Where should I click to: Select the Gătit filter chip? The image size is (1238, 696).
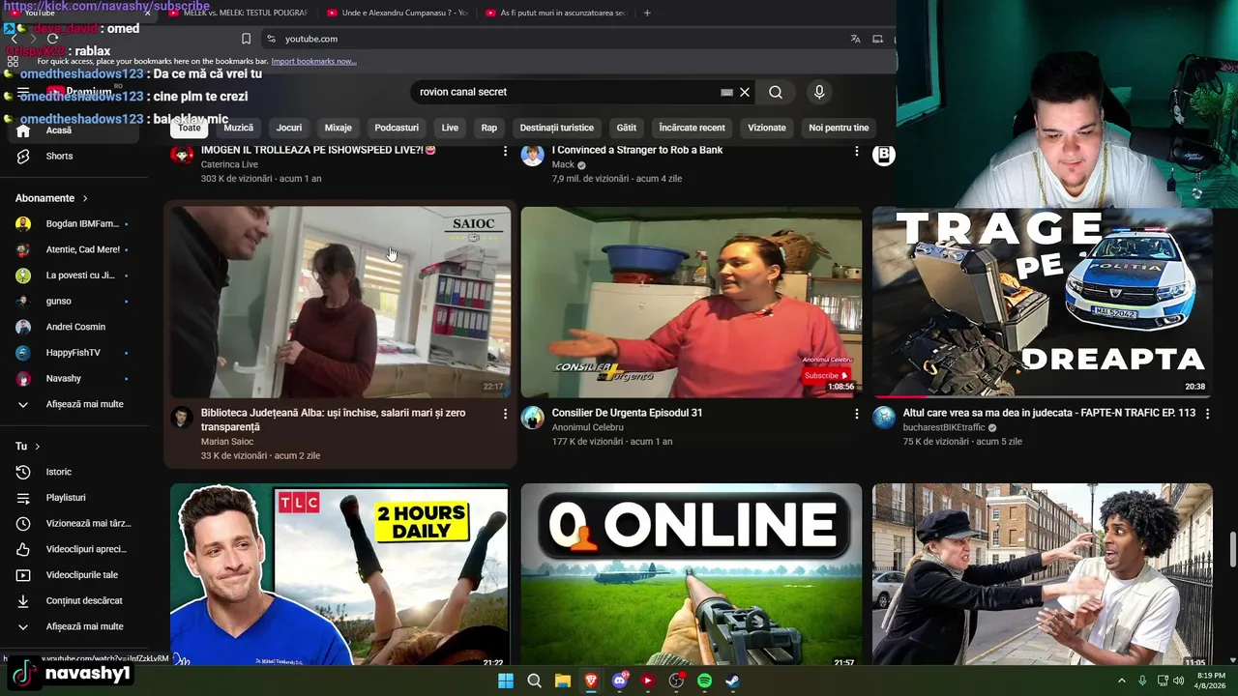pos(627,128)
